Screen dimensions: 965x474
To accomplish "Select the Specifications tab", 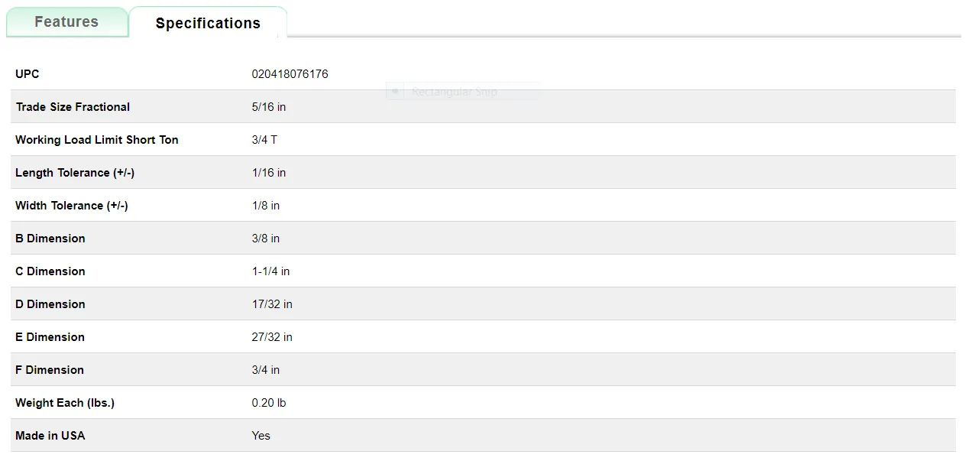I will (x=208, y=23).
